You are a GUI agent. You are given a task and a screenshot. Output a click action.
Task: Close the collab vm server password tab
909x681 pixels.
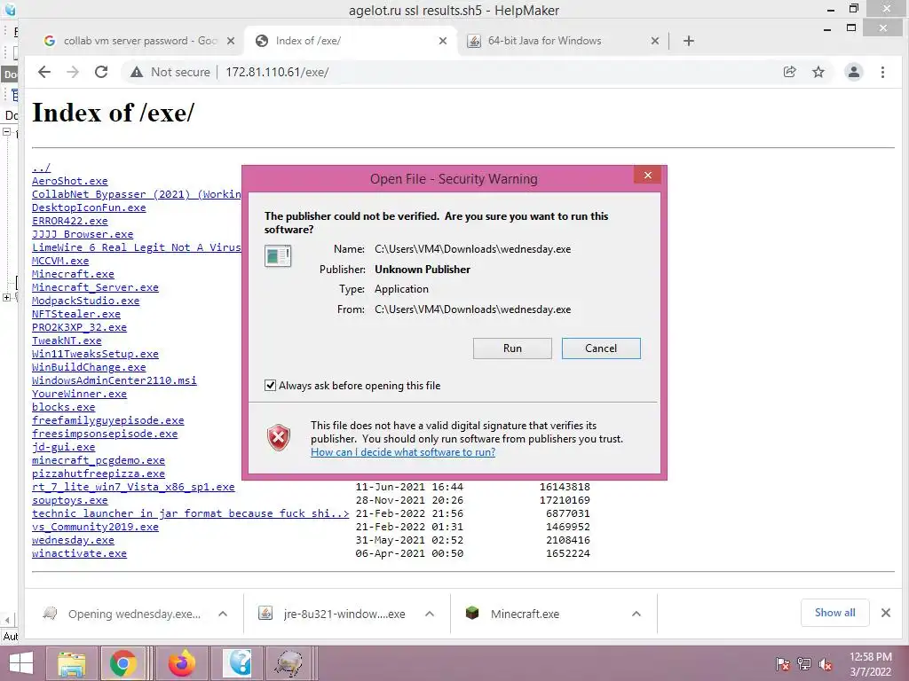pos(231,41)
